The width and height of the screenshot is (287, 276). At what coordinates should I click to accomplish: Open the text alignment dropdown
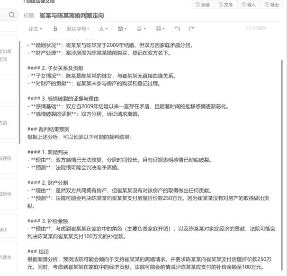tap(141, 29)
